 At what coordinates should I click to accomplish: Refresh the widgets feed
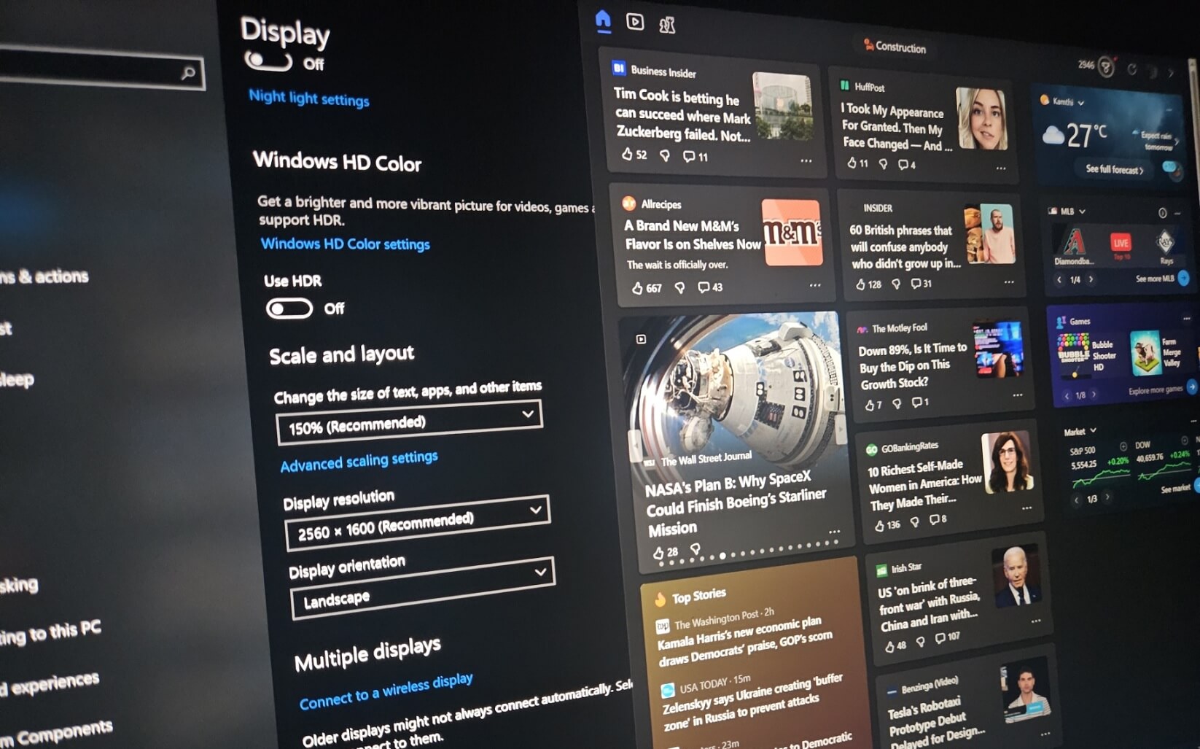(1132, 69)
